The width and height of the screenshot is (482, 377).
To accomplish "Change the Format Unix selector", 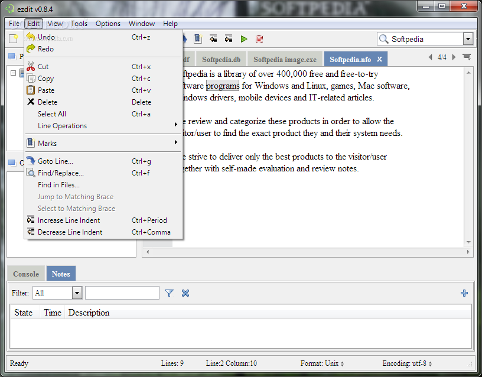I will tap(322, 363).
